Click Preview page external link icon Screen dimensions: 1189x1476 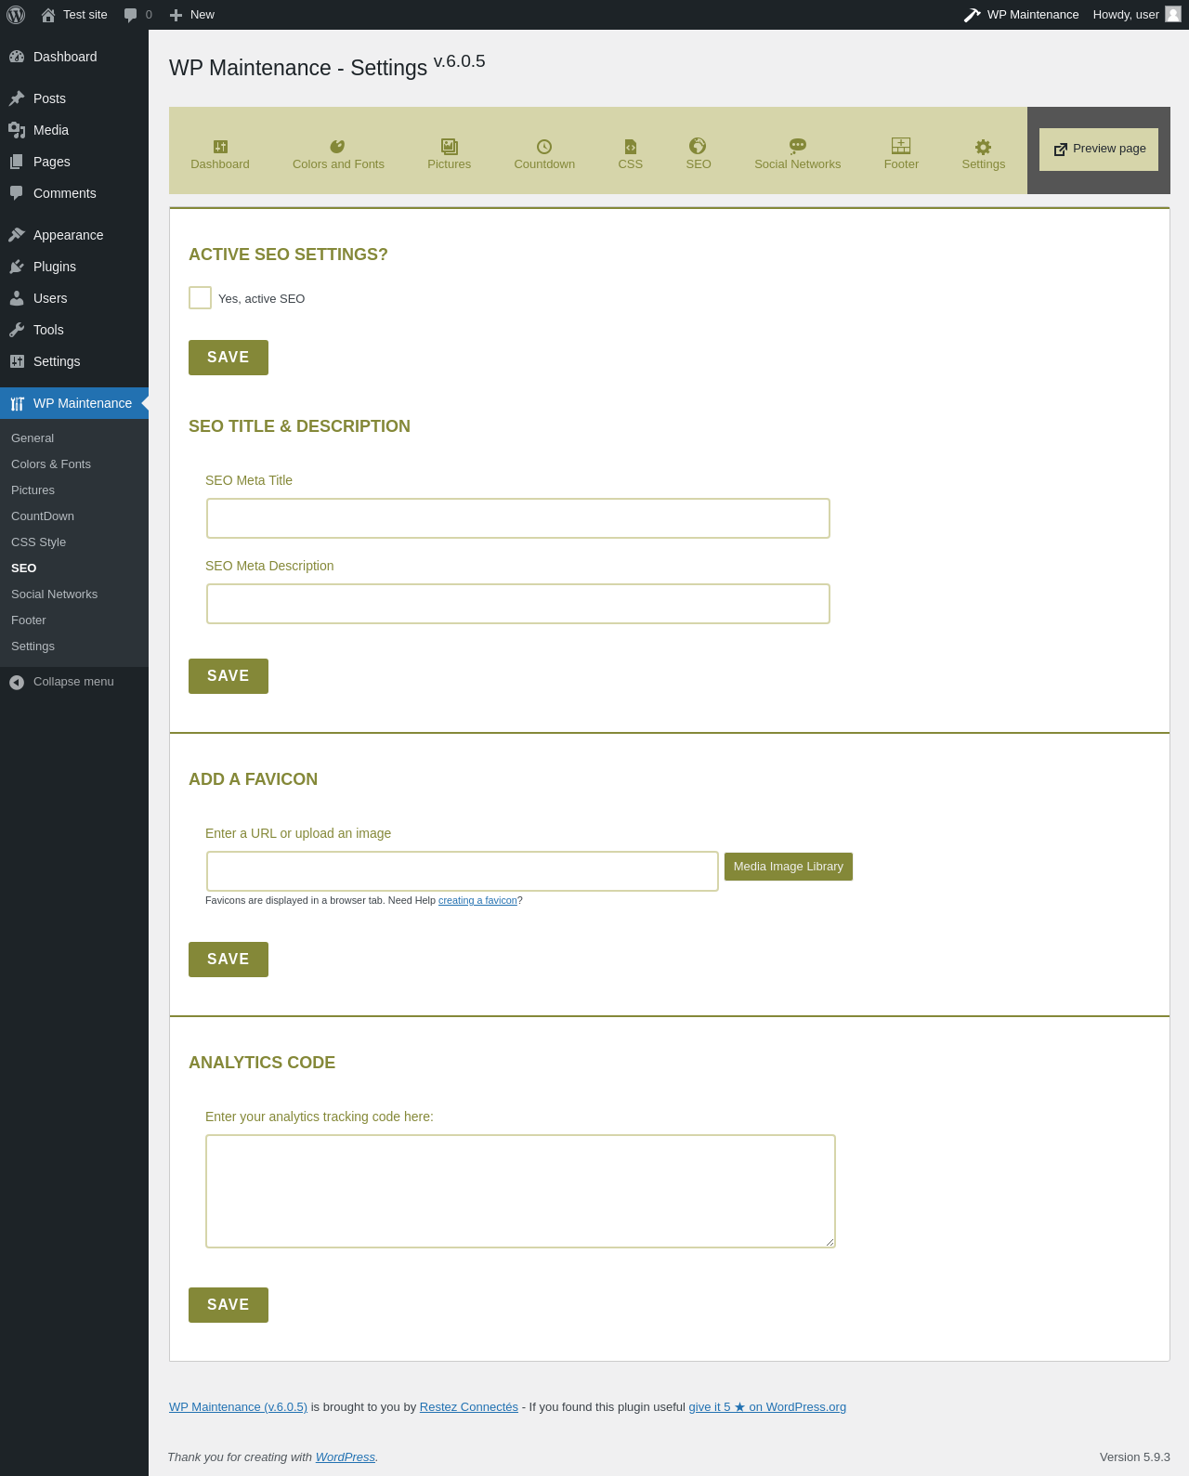[1060, 150]
